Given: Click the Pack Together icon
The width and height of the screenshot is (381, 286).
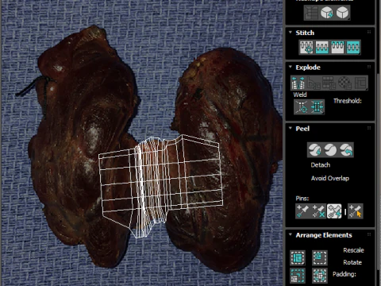Looking at the screenshot, I should 320,257.
